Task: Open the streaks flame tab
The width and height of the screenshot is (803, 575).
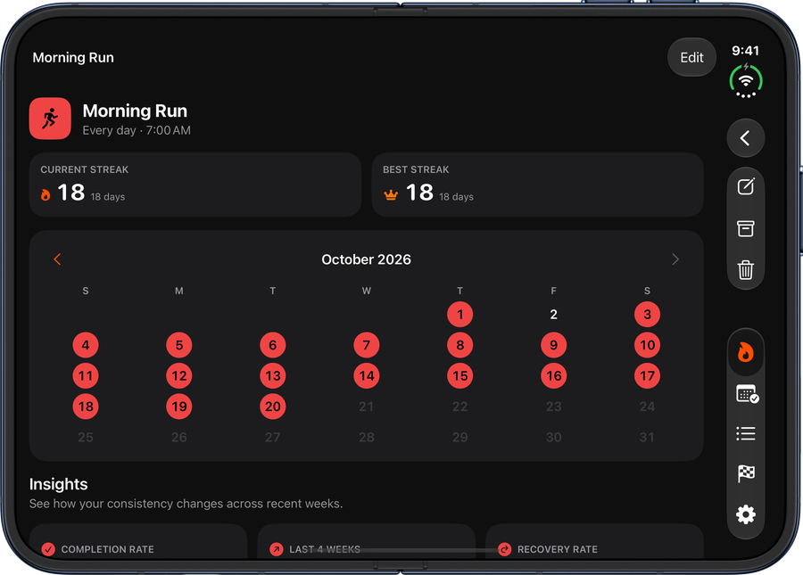Action: point(745,352)
